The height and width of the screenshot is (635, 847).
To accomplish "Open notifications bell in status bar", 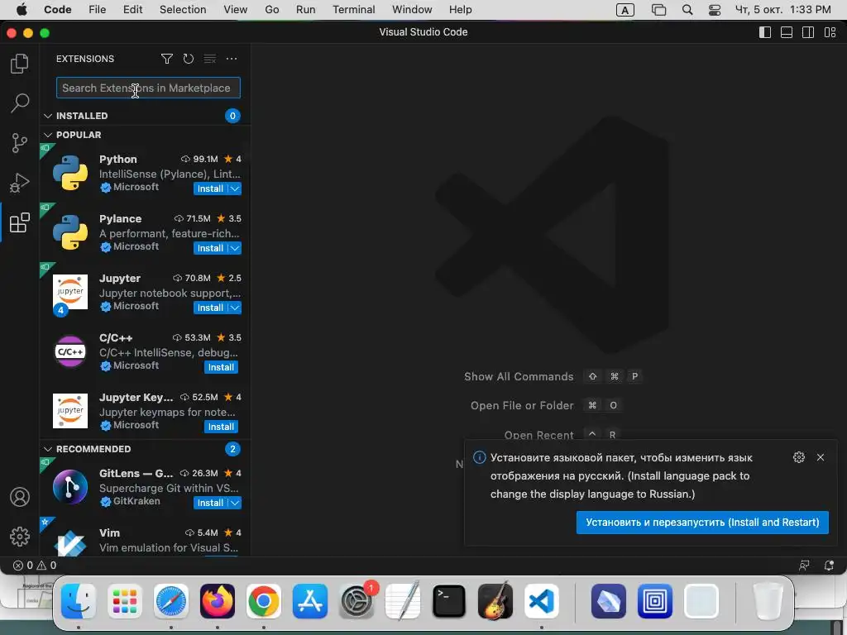I will point(829,566).
